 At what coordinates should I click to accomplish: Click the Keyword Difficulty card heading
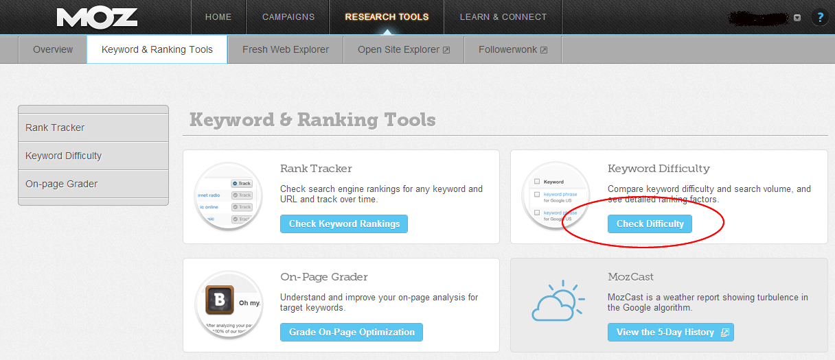[x=659, y=169]
